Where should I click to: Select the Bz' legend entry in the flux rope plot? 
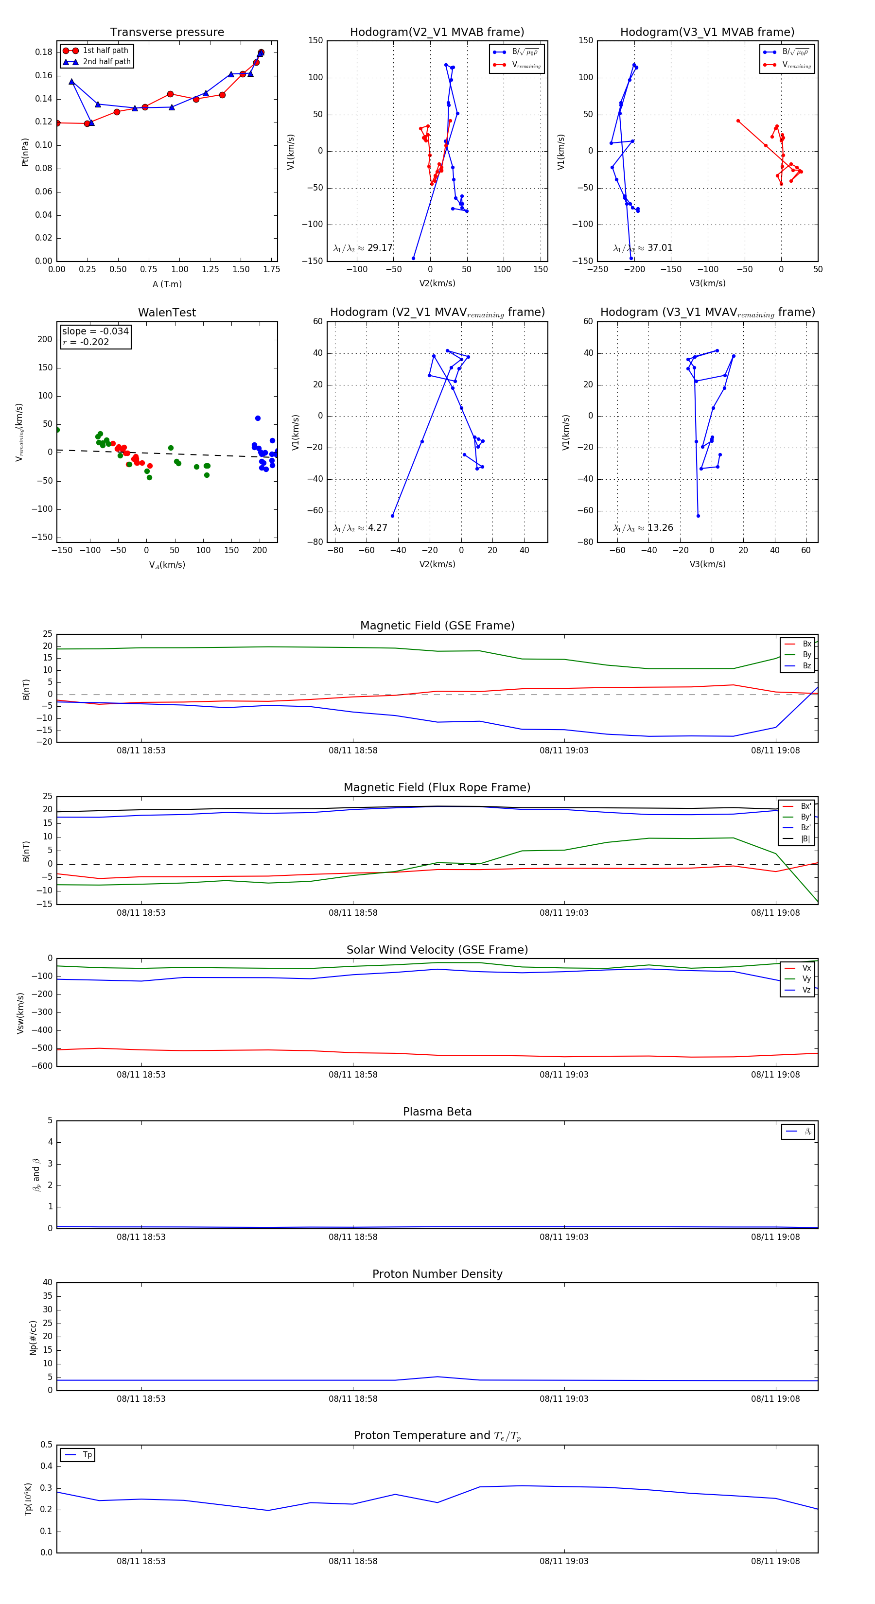point(797,828)
